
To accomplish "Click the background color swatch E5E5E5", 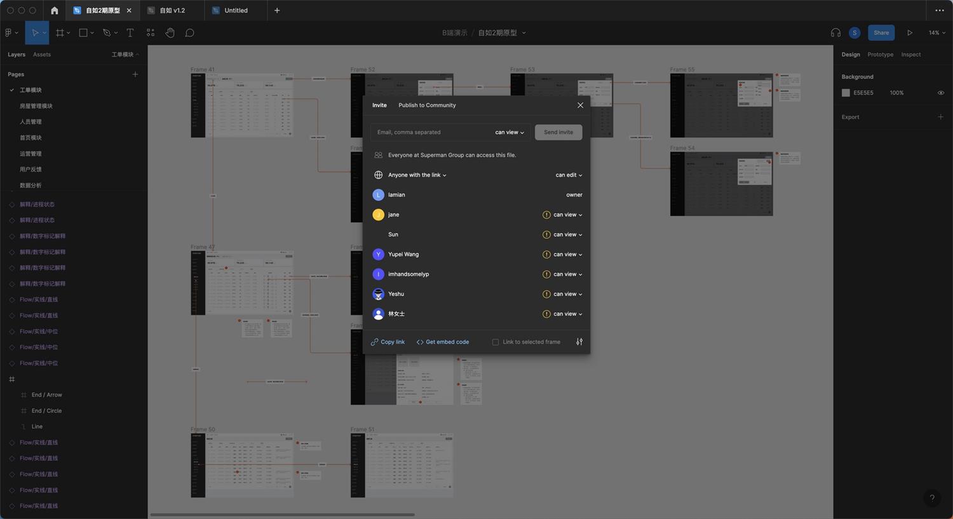I will pyautogui.click(x=846, y=93).
